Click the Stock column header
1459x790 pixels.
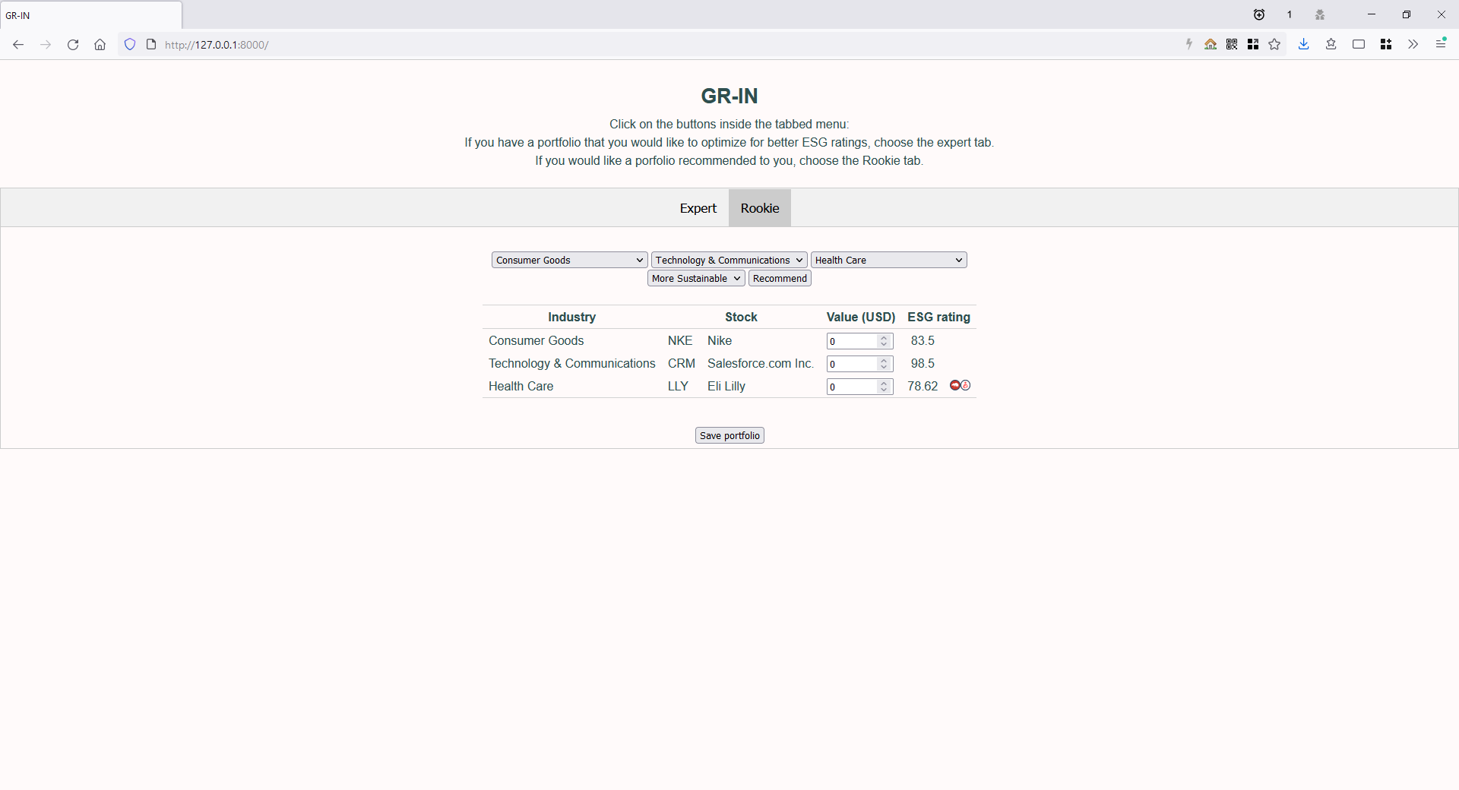[741, 317]
